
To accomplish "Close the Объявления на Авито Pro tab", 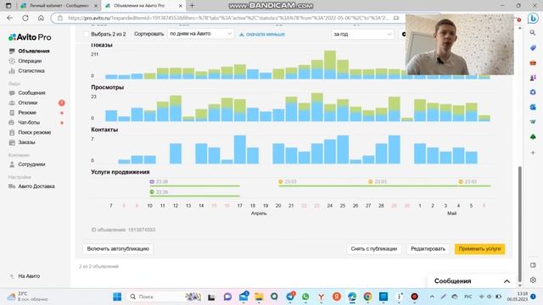I will point(180,6).
